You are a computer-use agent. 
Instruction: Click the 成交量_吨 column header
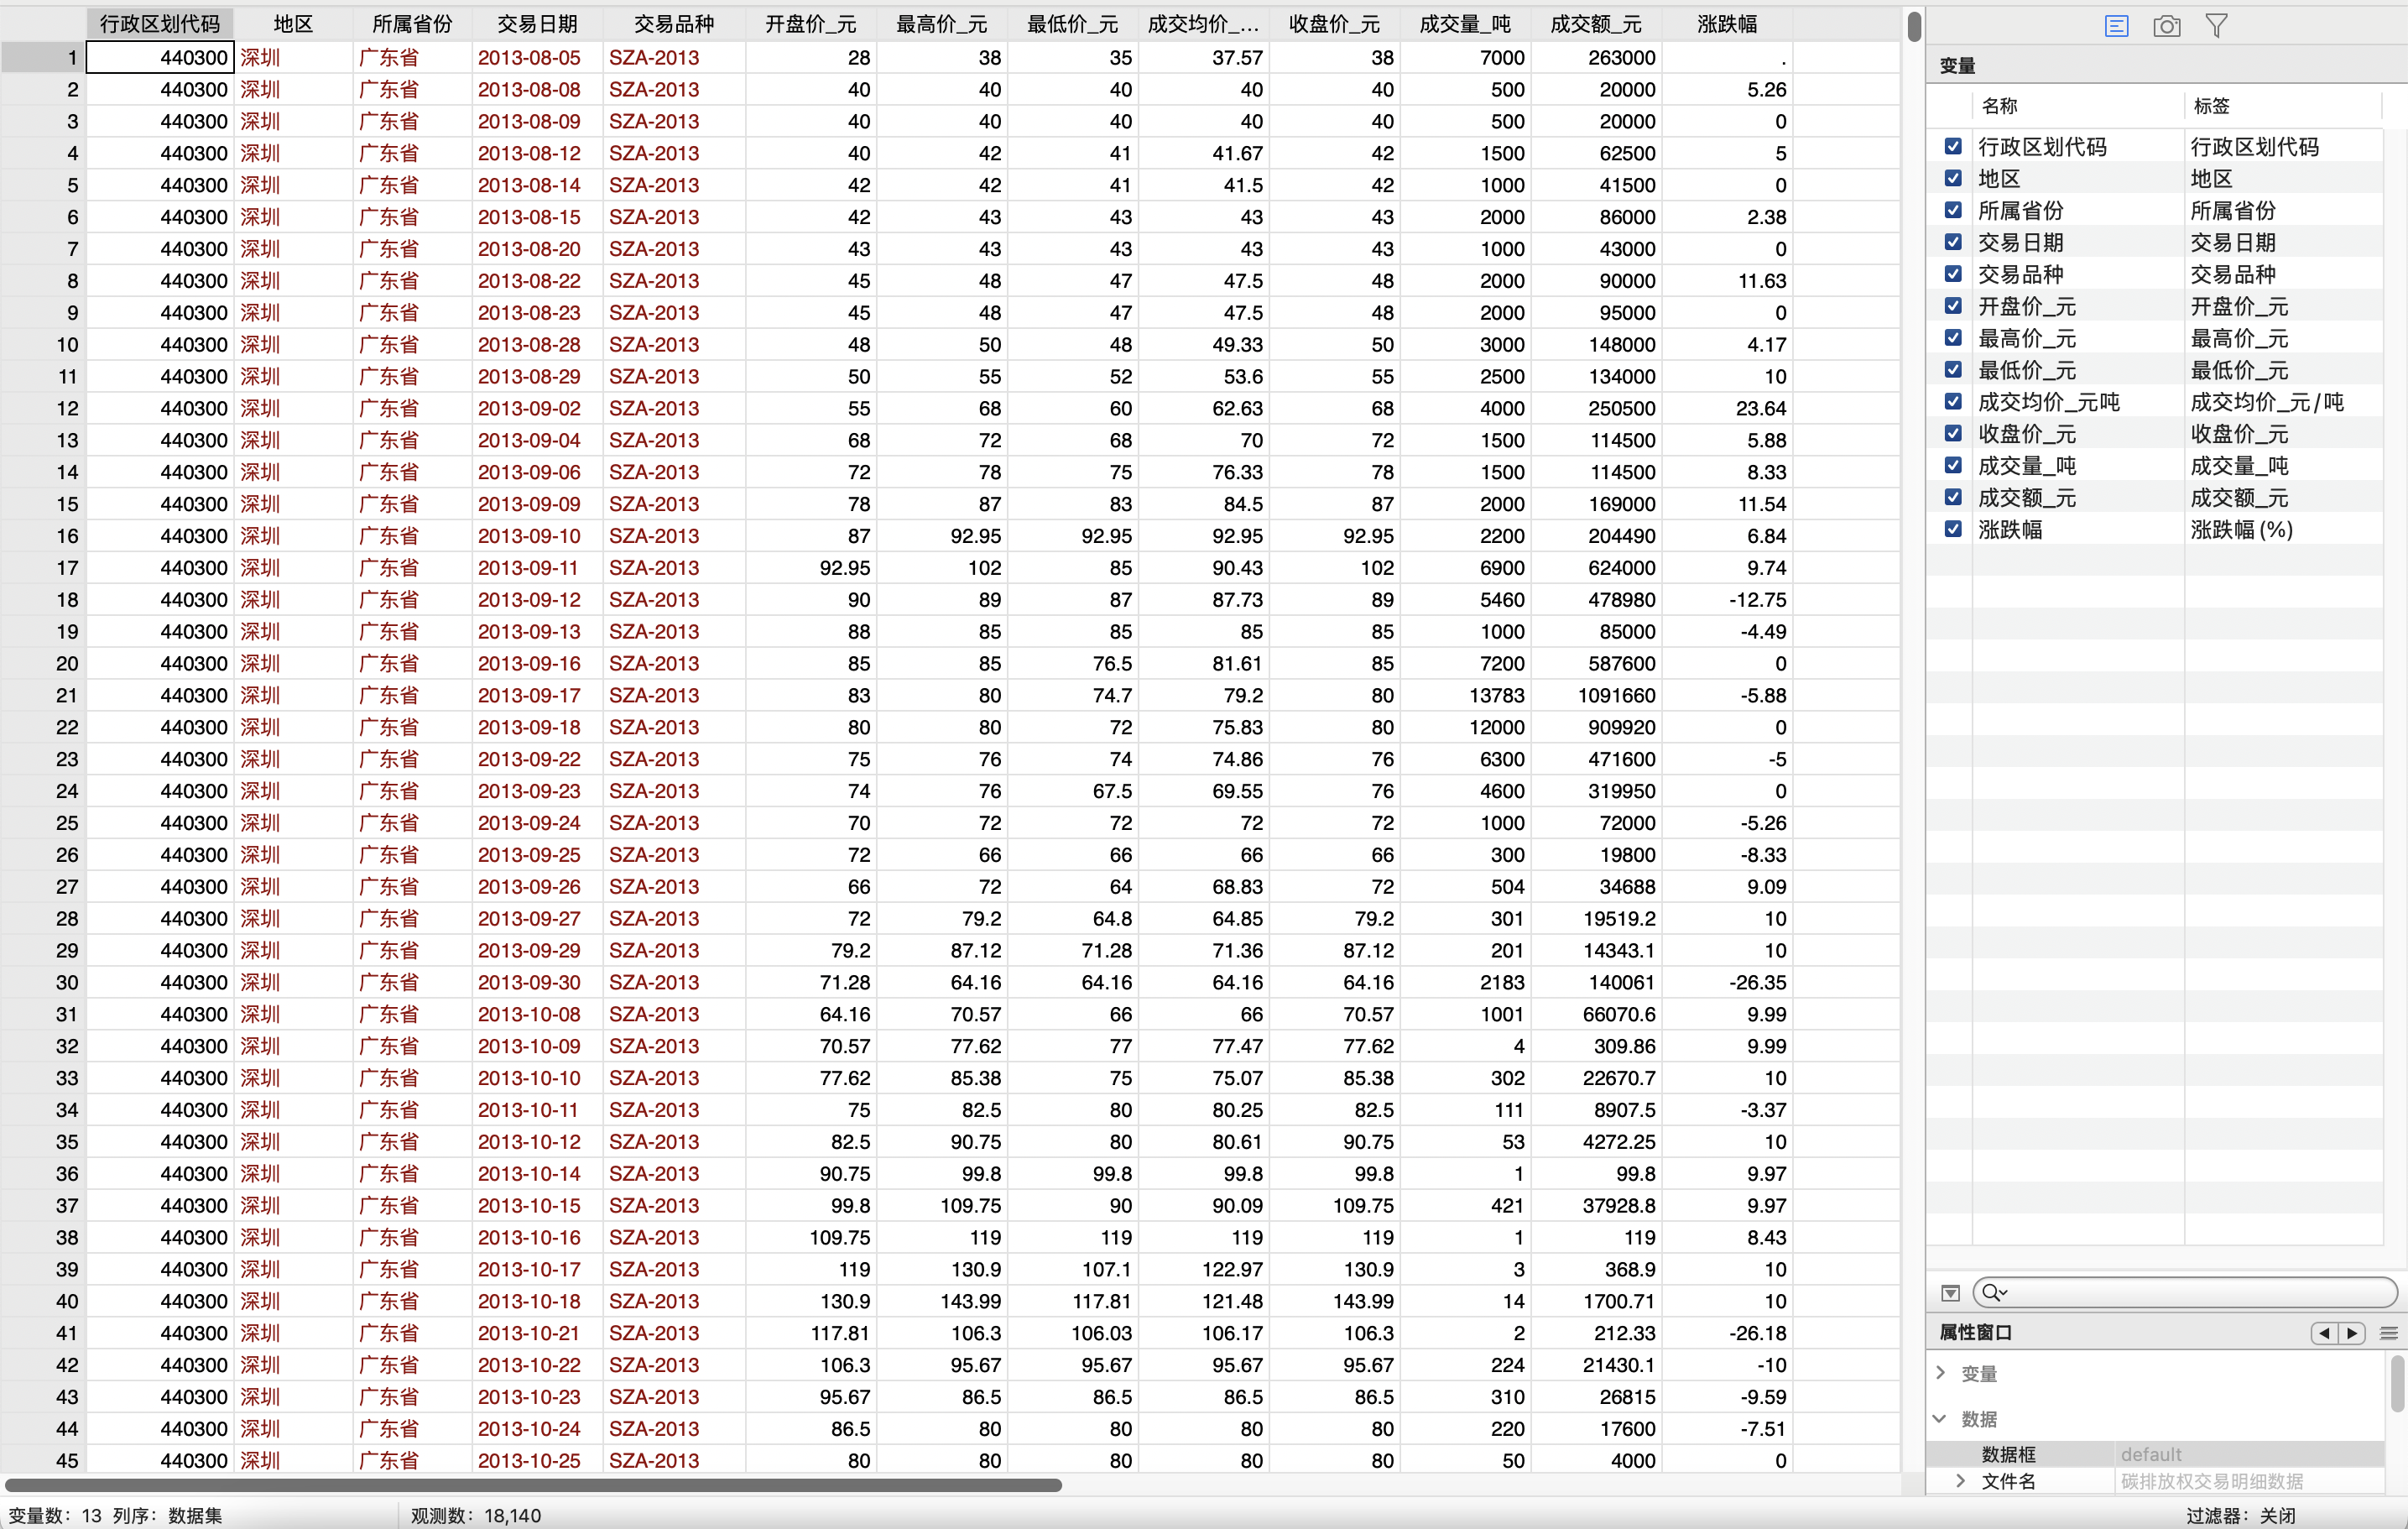point(1465,23)
